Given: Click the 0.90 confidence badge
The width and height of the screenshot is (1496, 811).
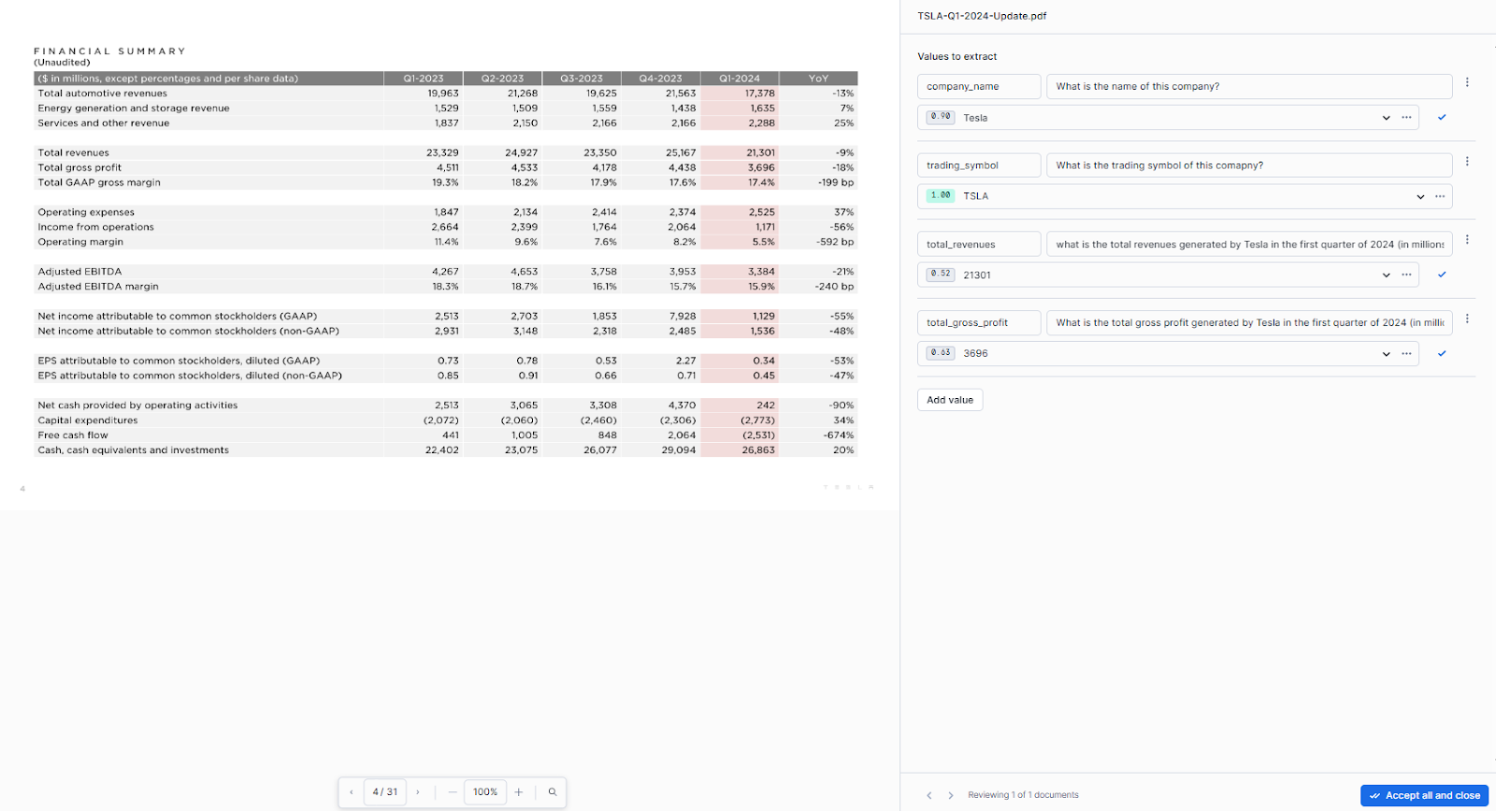Looking at the screenshot, I should click(x=941, y=117).
